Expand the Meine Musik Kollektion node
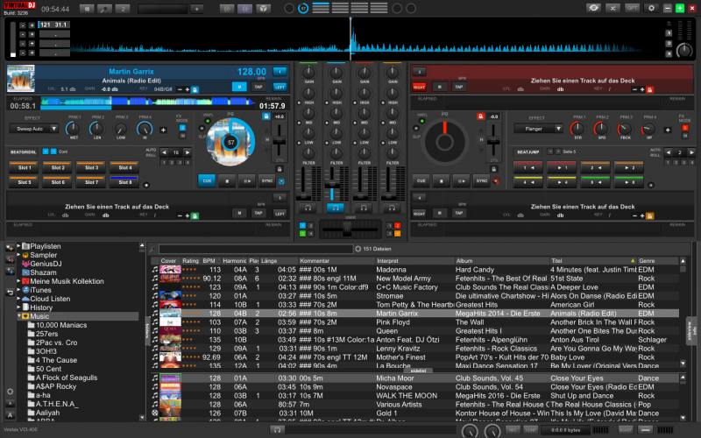 coord(18,281)
